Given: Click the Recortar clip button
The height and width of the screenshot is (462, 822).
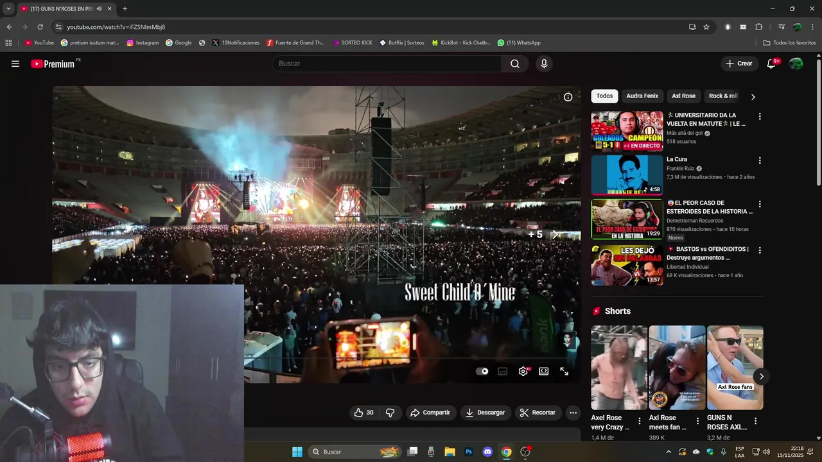Looking at the screenshot, I should point(538,413).
